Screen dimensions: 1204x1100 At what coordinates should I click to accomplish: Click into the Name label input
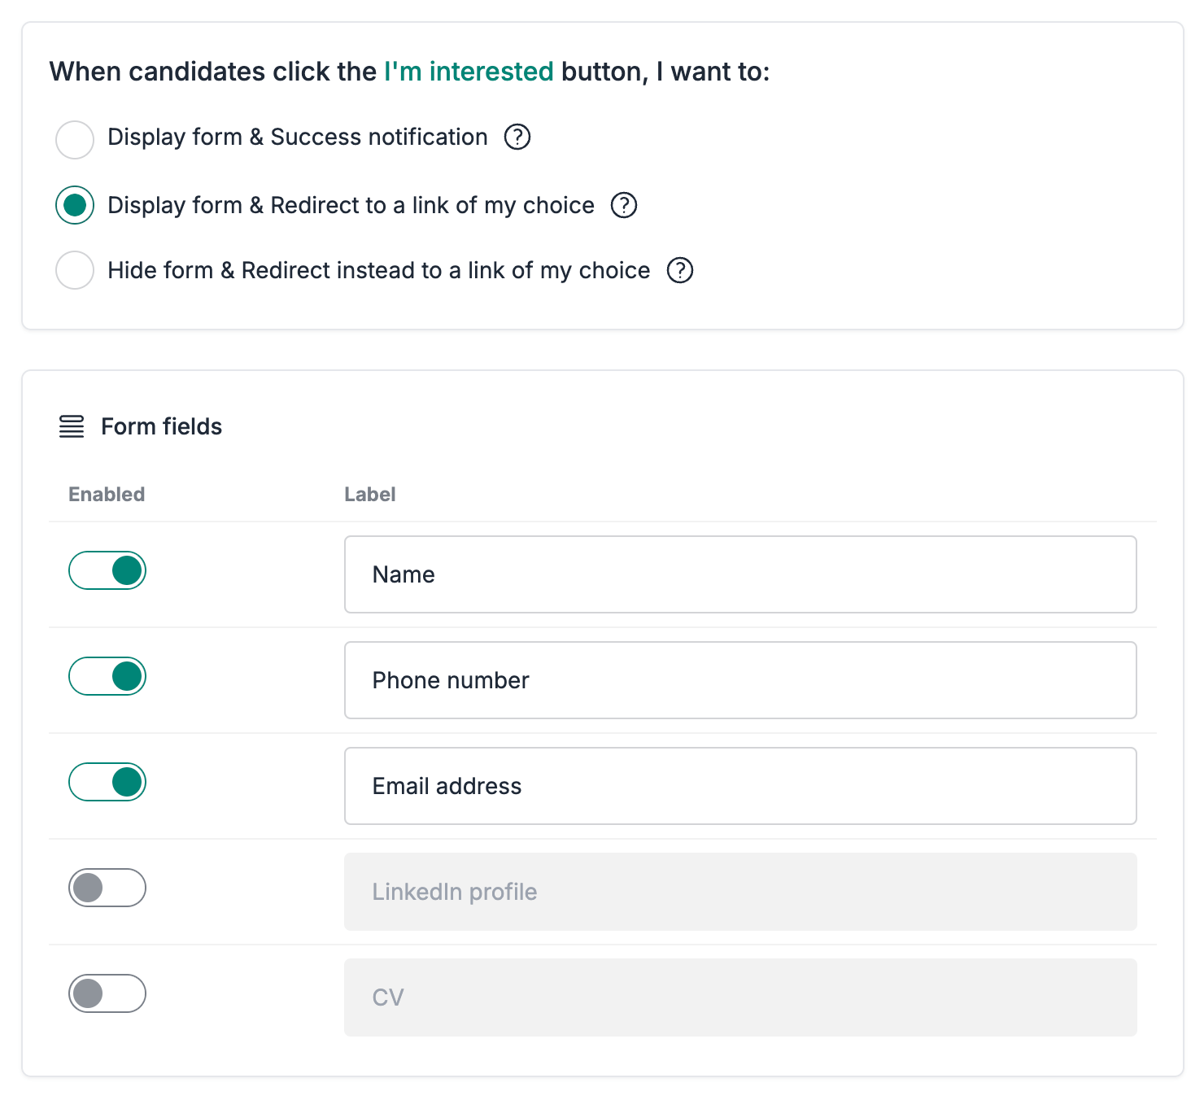tap(740, 574)
